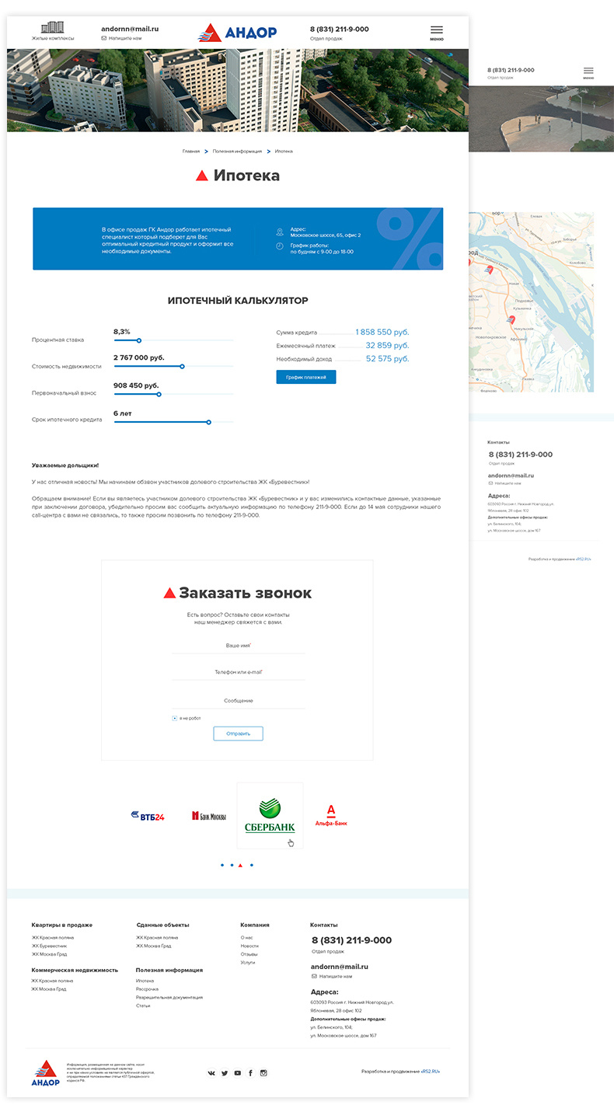Viewport: 614px width, 1112px height.
Task: Open the VK social icon in footer
Action: (x=211, y=1073)
